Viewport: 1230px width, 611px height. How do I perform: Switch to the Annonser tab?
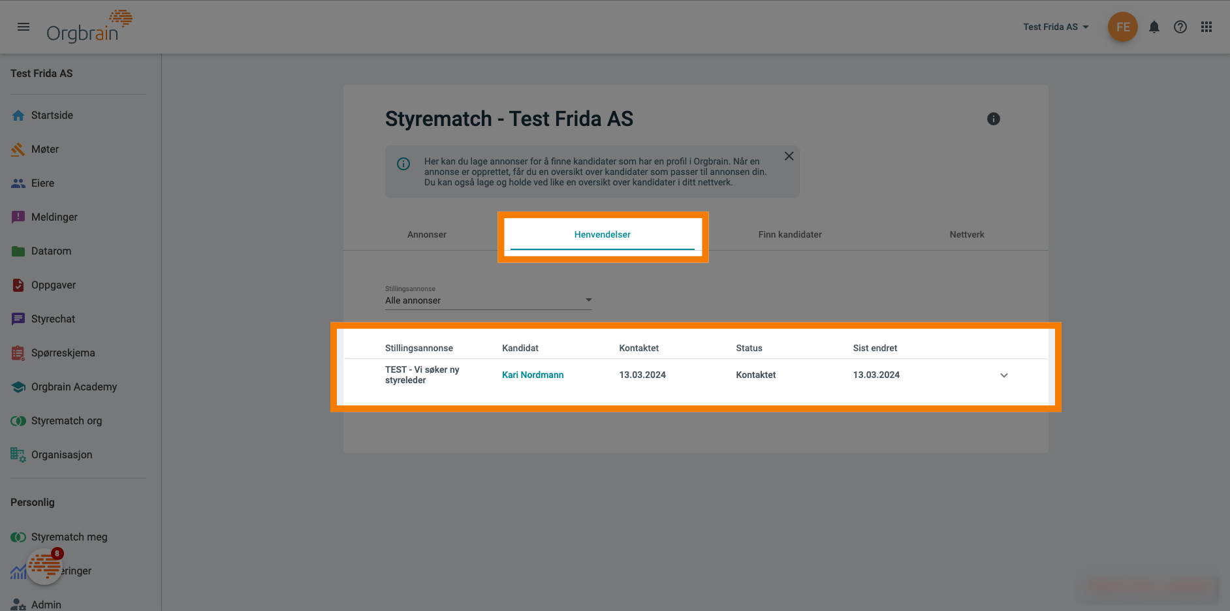tap(427, 234)
